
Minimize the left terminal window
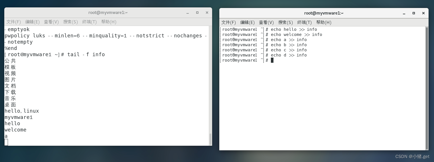(x=188, y=13)
